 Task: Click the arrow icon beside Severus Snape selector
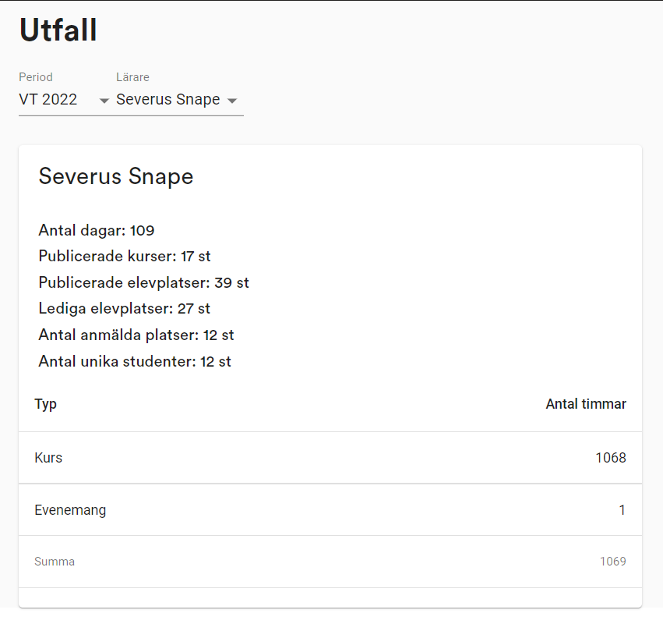point(231,101)
